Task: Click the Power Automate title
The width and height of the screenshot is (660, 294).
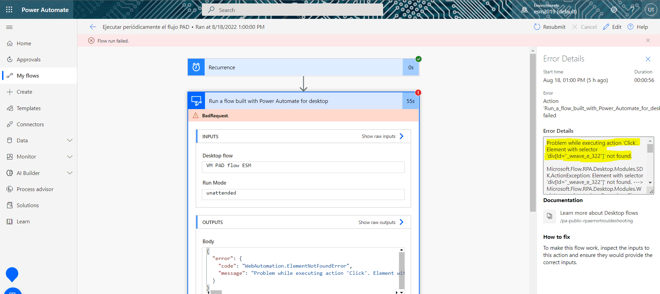Action: [45, 10]
